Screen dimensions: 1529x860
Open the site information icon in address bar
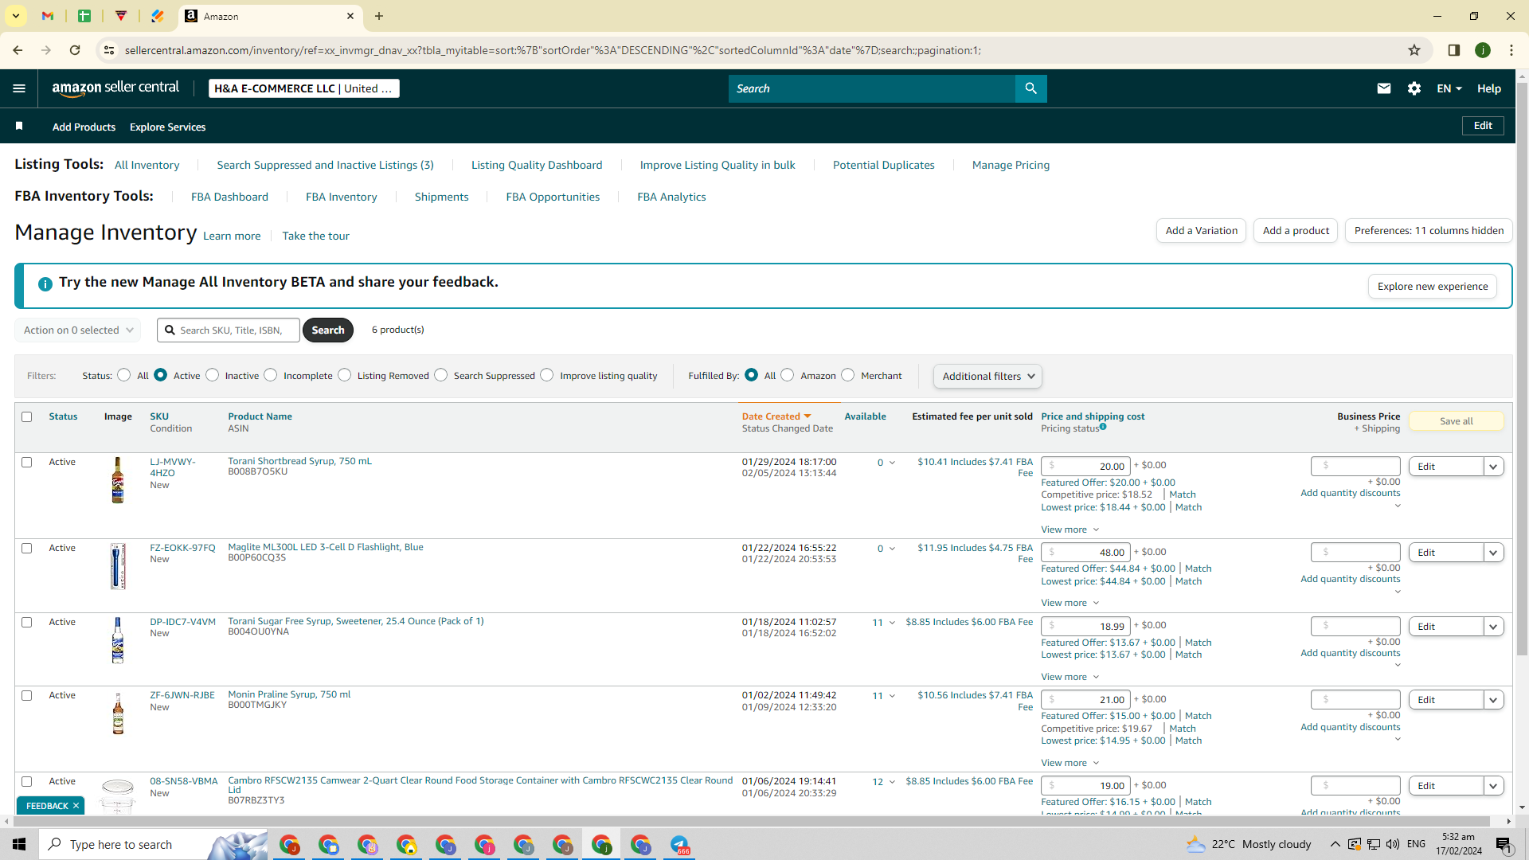click(109, 50)
